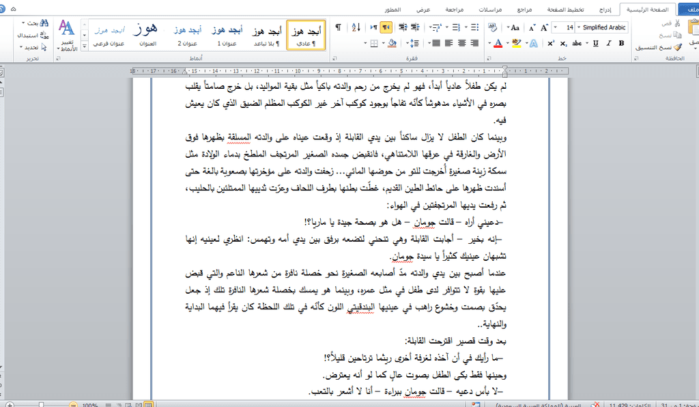Viewport: 699px width, 407px height.
Task: Open multilevel list menu
Action: (x=436, y=27)
